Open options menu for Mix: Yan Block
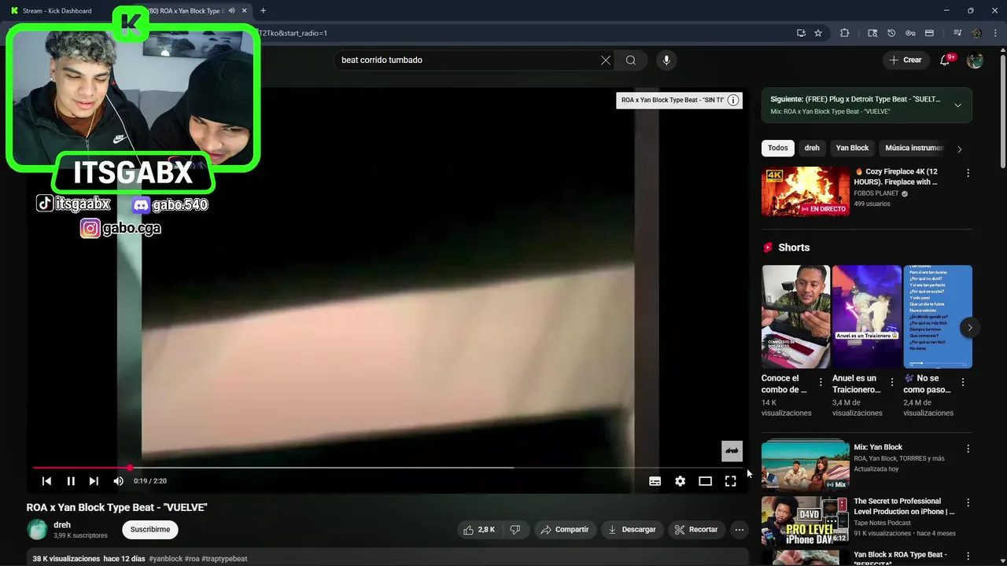This screenshot has width=1007, height=566. coord(968,449)
